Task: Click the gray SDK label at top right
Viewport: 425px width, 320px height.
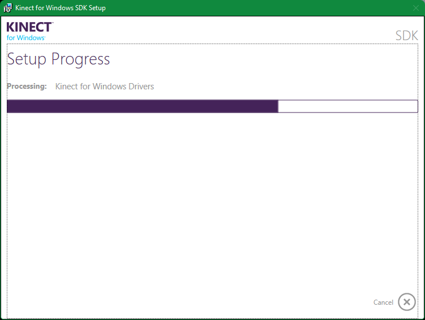Action: [406, 36]
